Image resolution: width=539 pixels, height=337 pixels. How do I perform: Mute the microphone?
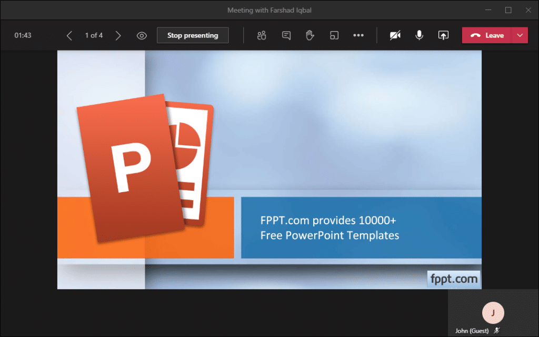(x=419, y=35)
